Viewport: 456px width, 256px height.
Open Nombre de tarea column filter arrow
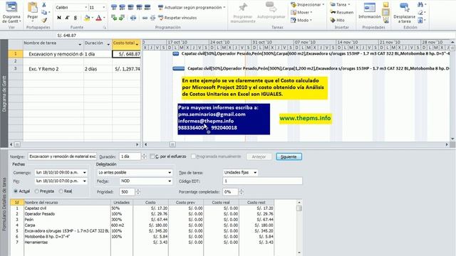tap(80, 44)
